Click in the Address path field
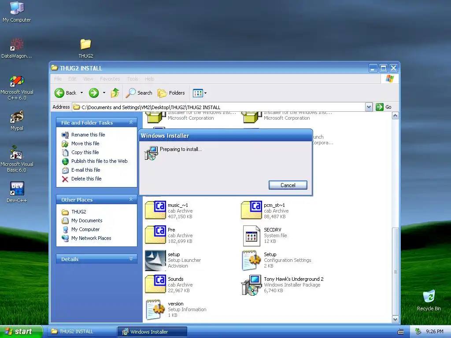 [218, 107]
